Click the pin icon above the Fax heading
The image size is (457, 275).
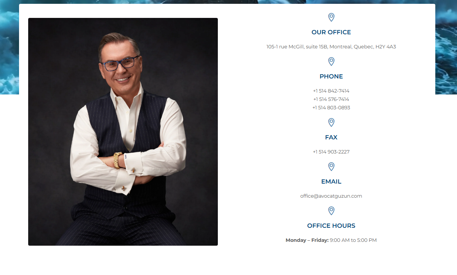331,123
